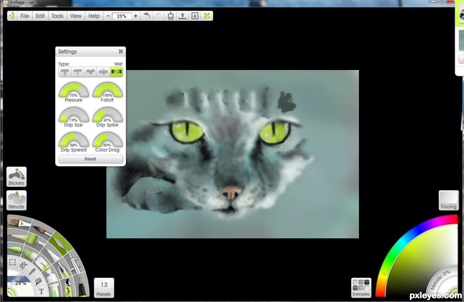The image size is (464, 302).
Task: Open the Tracing panel
Action: [x=448, y=200]
